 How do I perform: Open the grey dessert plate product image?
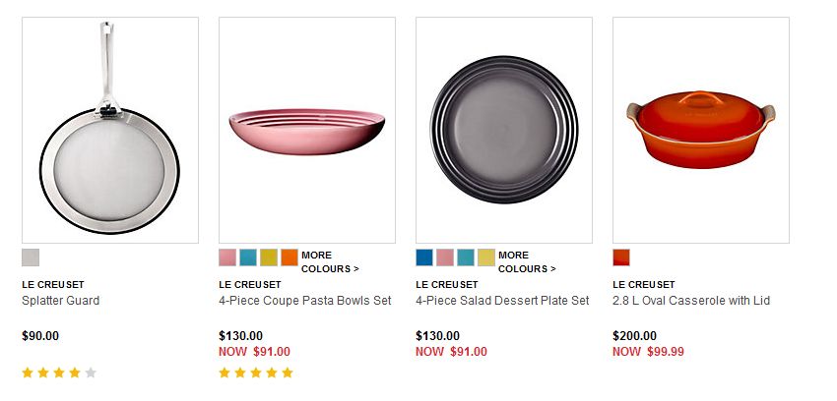[504, 130]
